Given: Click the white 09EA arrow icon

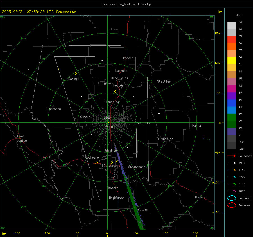Looking at the screenshot, I should [x=232, y=163].
